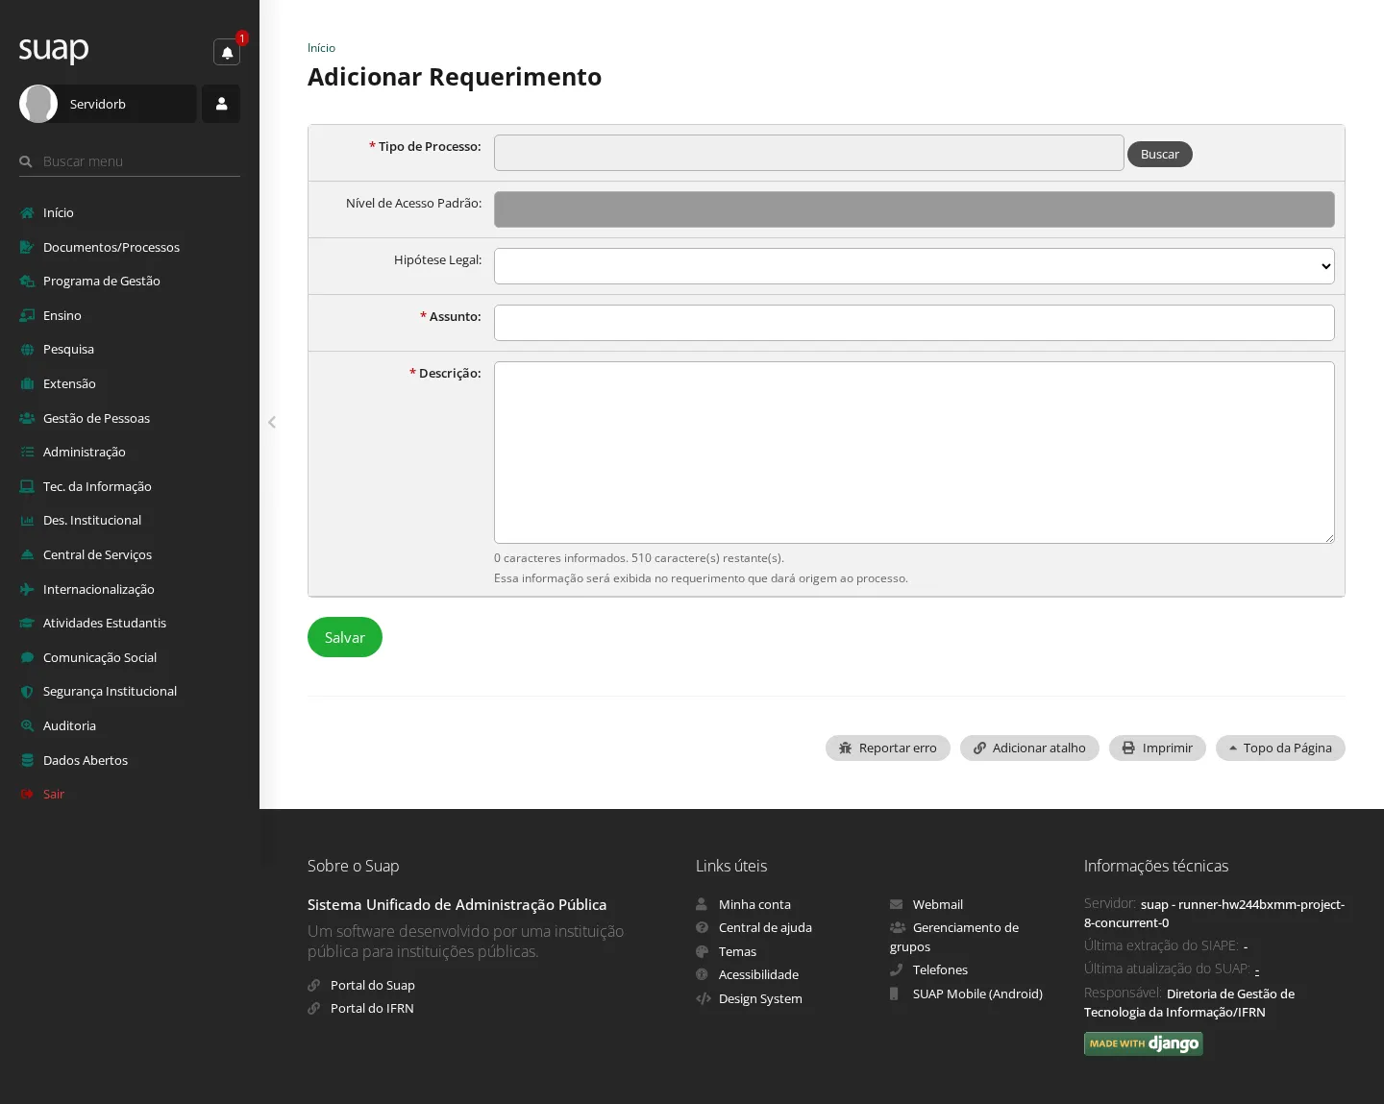Screen dimensions: 1384x1104
Task: Click the Atividades Estudantis graduation icon
Action: coord(27,623)
